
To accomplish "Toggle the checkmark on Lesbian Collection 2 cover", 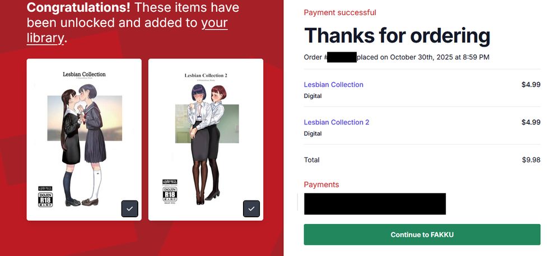I will pyautogui.click(x=251, y=209).
